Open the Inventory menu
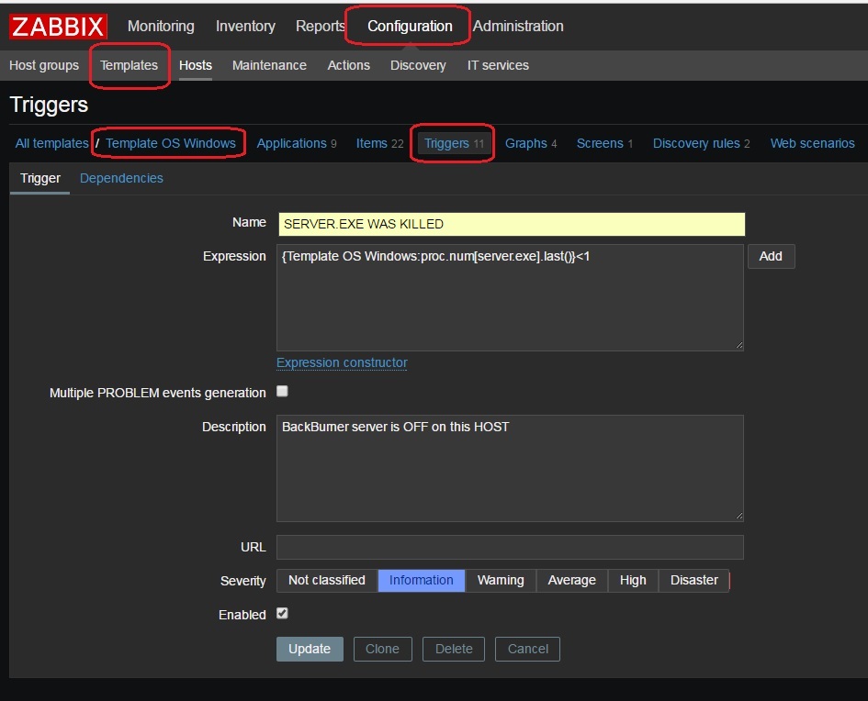This screenshot has height=701, width=868. click(245, 26)
